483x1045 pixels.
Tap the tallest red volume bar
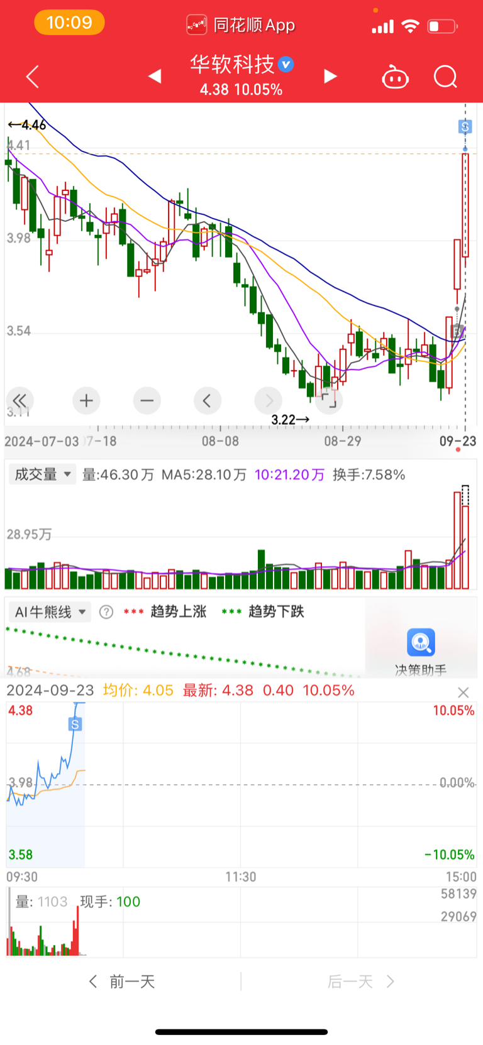[458, 540]
